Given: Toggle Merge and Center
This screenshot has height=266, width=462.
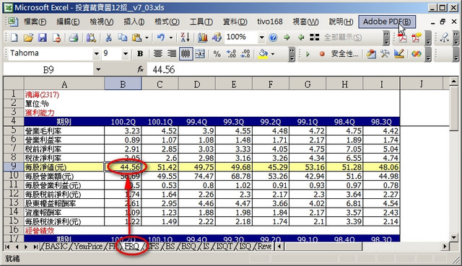Looking at the screenshot, I should [200, 54].
